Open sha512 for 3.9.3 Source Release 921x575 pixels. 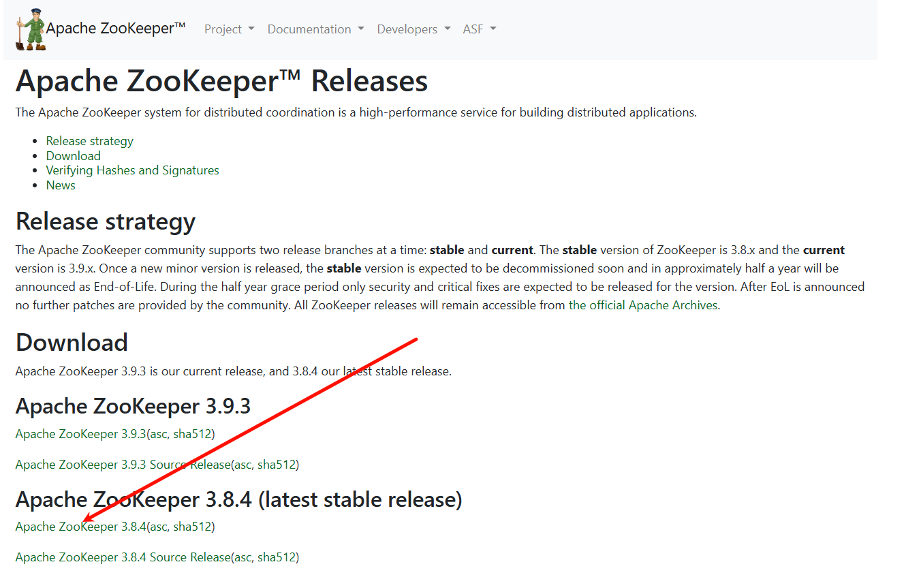[x=277, y=465]
